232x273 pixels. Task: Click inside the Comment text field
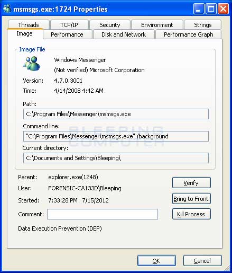click(103, 214)
